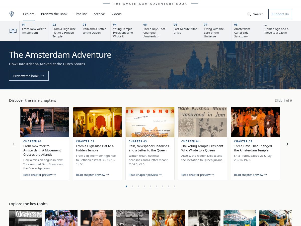This screenshot has height=226, width=301.
Task: Open the Archive page
Action: [99, 14]
